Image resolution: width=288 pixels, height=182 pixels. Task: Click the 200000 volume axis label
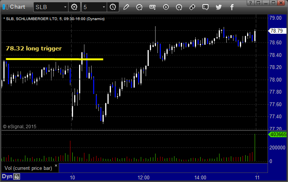(277, 147)
